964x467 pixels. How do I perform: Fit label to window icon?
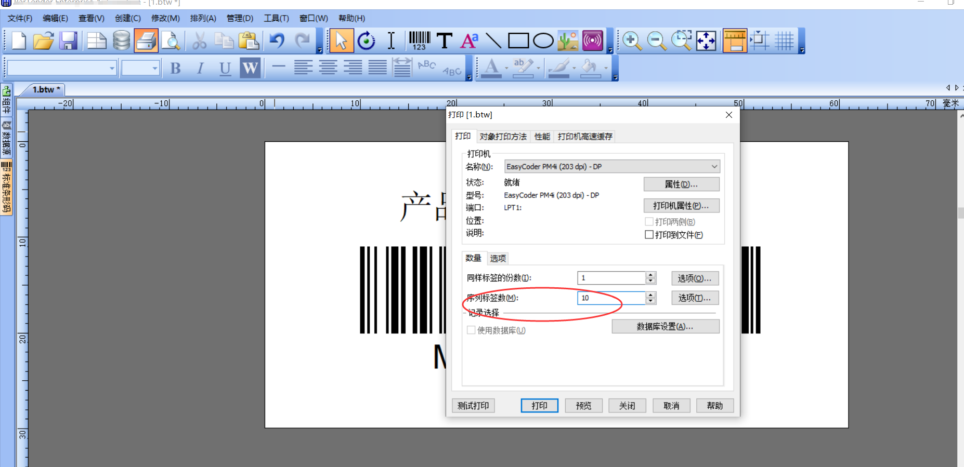coord(706,41)
